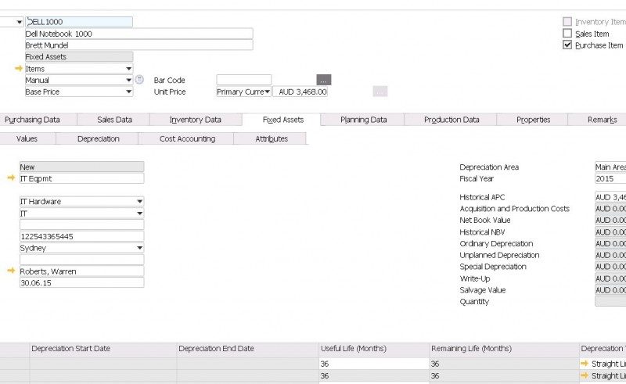
Task: Expand the Base Price list dropdown
Action: pos(128,92)
